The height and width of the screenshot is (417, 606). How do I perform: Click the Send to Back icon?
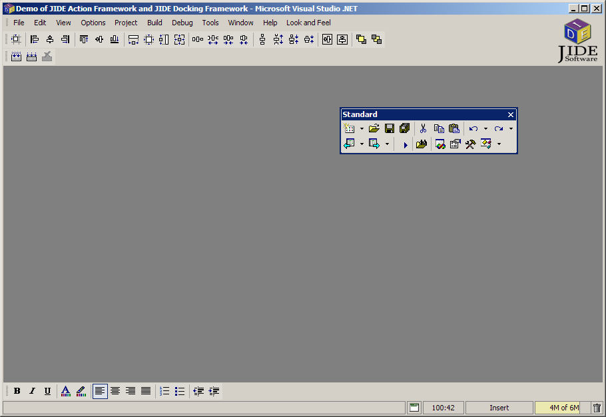pyautogui.click(x=376, y=39)
